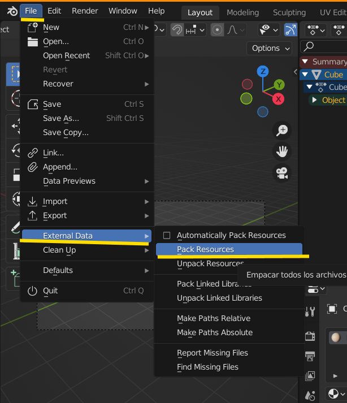
Task: Click the outliner search field
Action: (324, 46)
